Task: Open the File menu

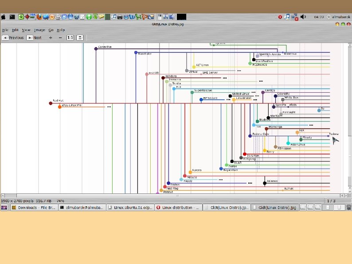Action: (5, 30)
